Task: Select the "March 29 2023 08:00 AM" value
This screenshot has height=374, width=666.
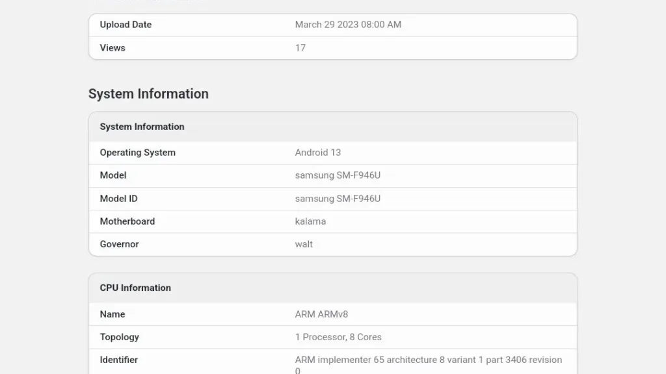Action: (x=348, y=25)
